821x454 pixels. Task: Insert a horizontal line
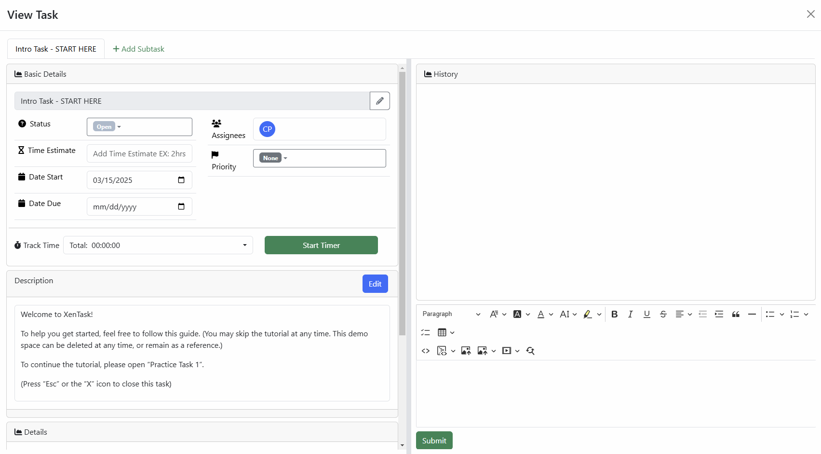752,314
